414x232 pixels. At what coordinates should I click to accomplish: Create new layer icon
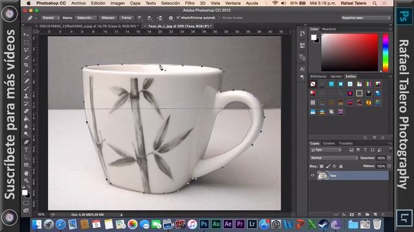tap(375, 215)
